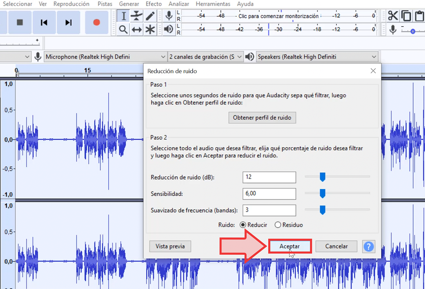Select the Zoom magnifier tool
The height and width of the screenshot is (289, 425).
123,29
